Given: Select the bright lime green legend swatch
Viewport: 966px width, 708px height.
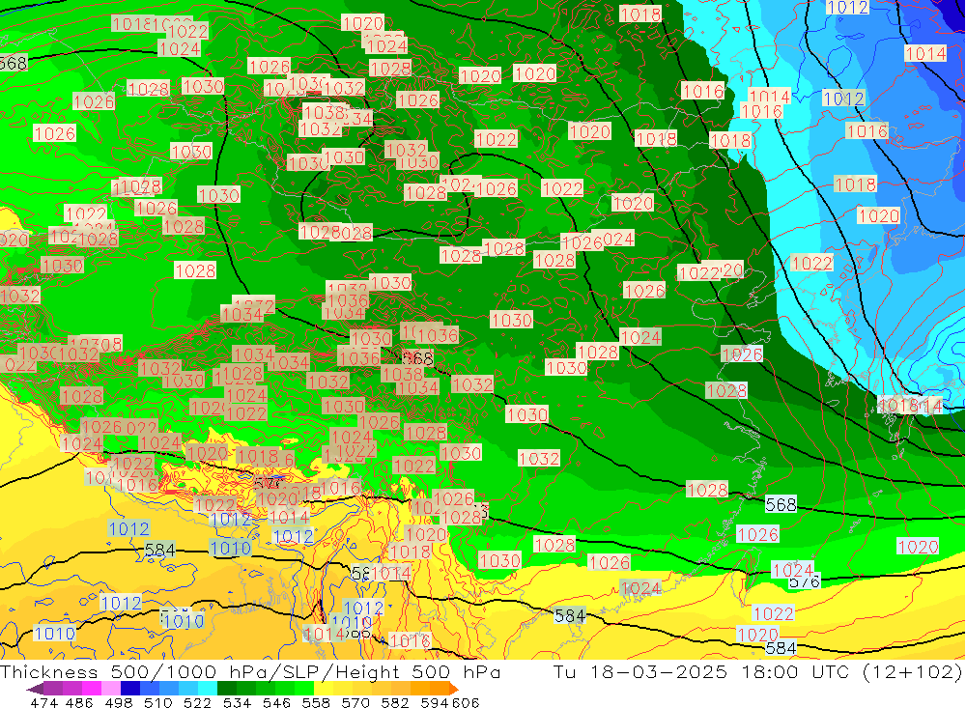Looking at the screenshot, I should [x=304, y=689].
